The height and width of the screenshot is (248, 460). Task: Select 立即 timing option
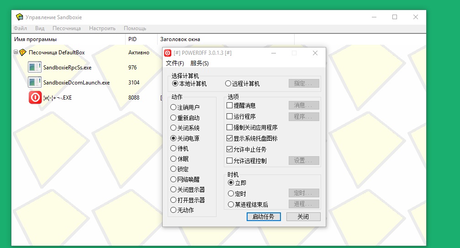click(237, 183)
